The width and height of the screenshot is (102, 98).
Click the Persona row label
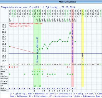[x=4, y=79]
